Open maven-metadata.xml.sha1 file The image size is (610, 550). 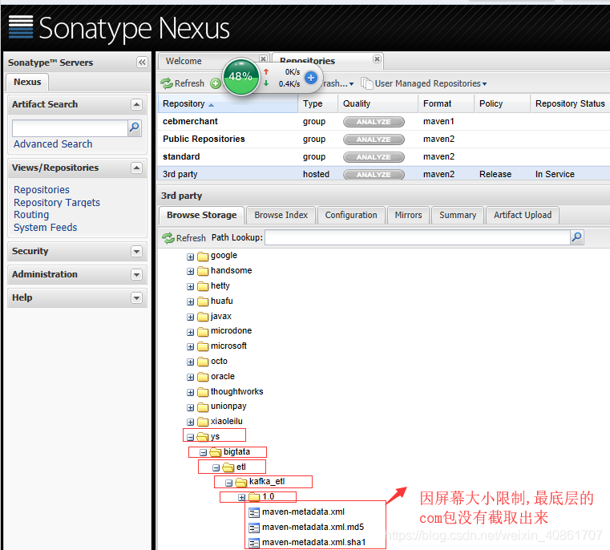click(313, 542)
